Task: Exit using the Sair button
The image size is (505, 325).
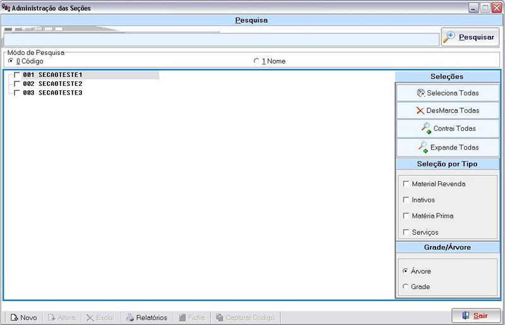Action: pos(476,316)
